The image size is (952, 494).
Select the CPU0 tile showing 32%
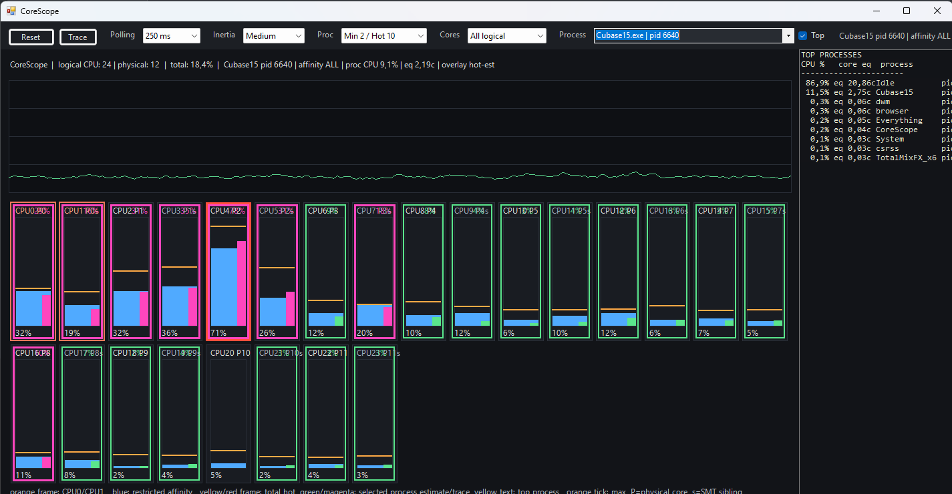tap(33, 272)
